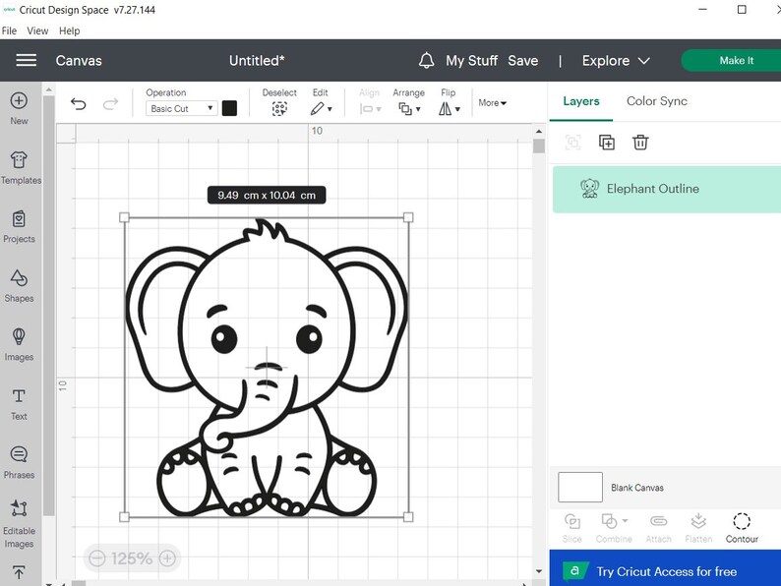This screenshot has height=586, width=781.
Task: Delete the selected layer
Action: 640,143
